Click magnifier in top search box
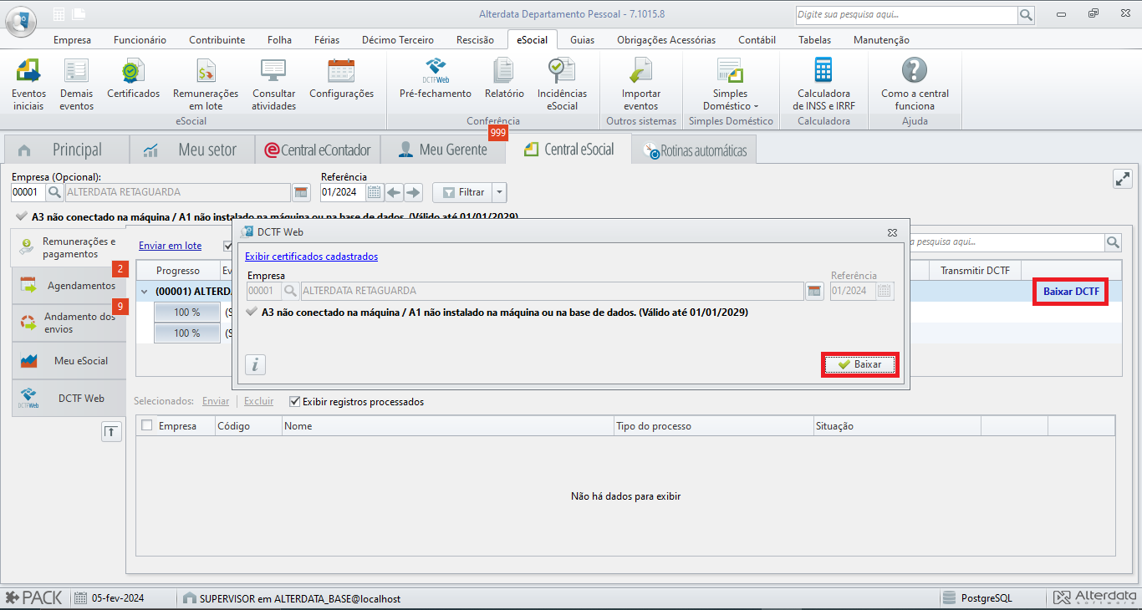Screen dimensions: 1142x610 tap(1026, 15)
